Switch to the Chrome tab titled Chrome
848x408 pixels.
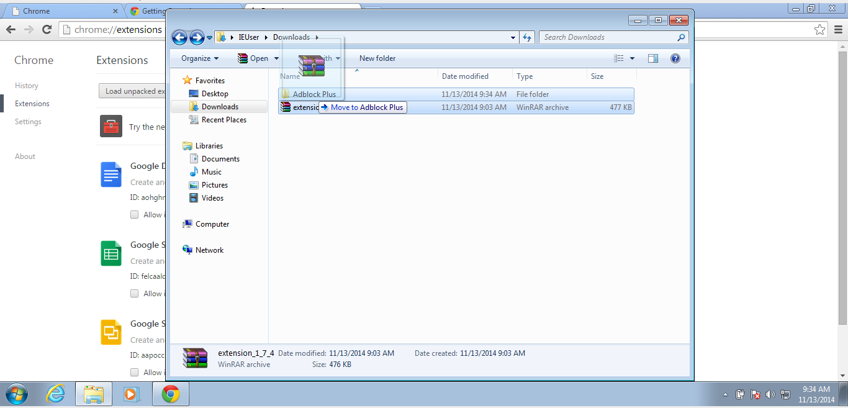(x=62, y=11)
